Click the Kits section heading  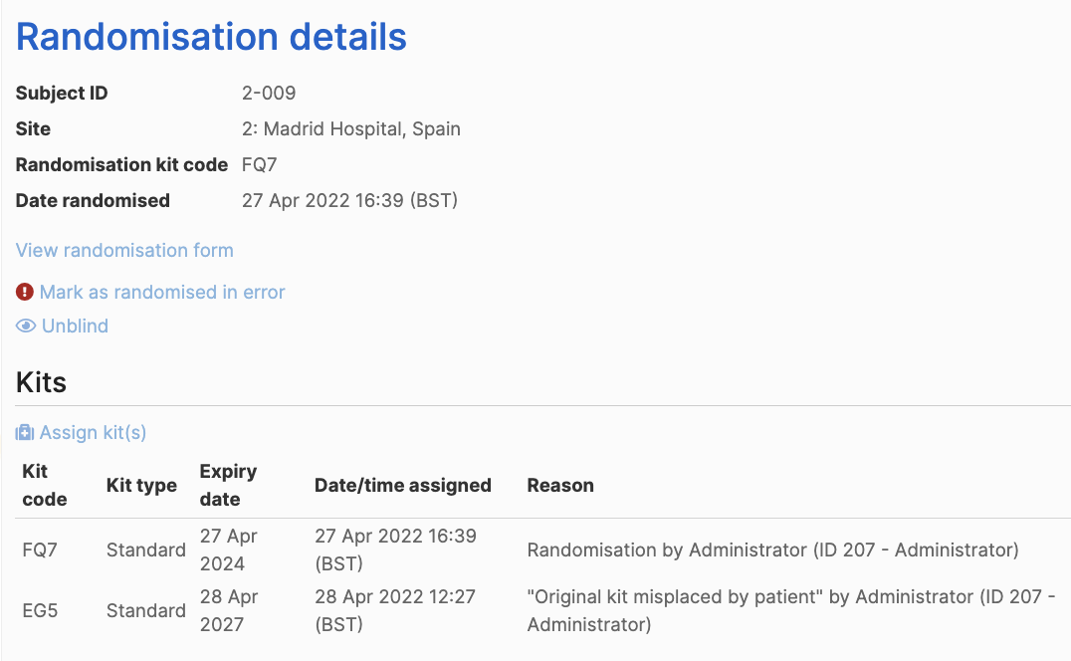41,382
